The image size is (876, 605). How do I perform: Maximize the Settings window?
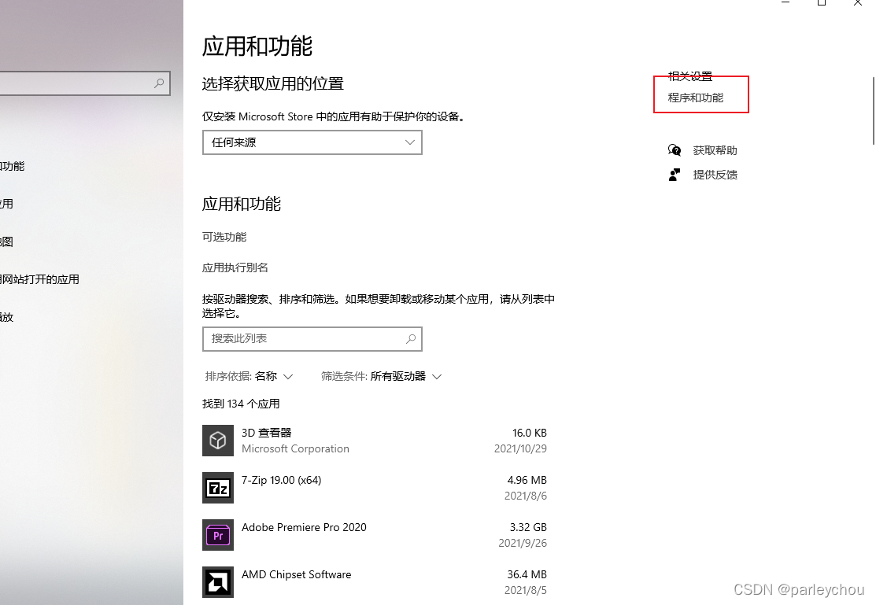[821, 2]
